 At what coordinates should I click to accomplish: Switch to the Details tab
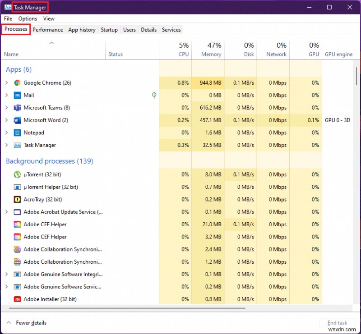point(149,30)
